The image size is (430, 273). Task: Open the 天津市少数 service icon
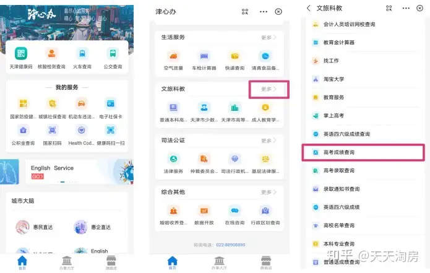click(x=204, y=108)
